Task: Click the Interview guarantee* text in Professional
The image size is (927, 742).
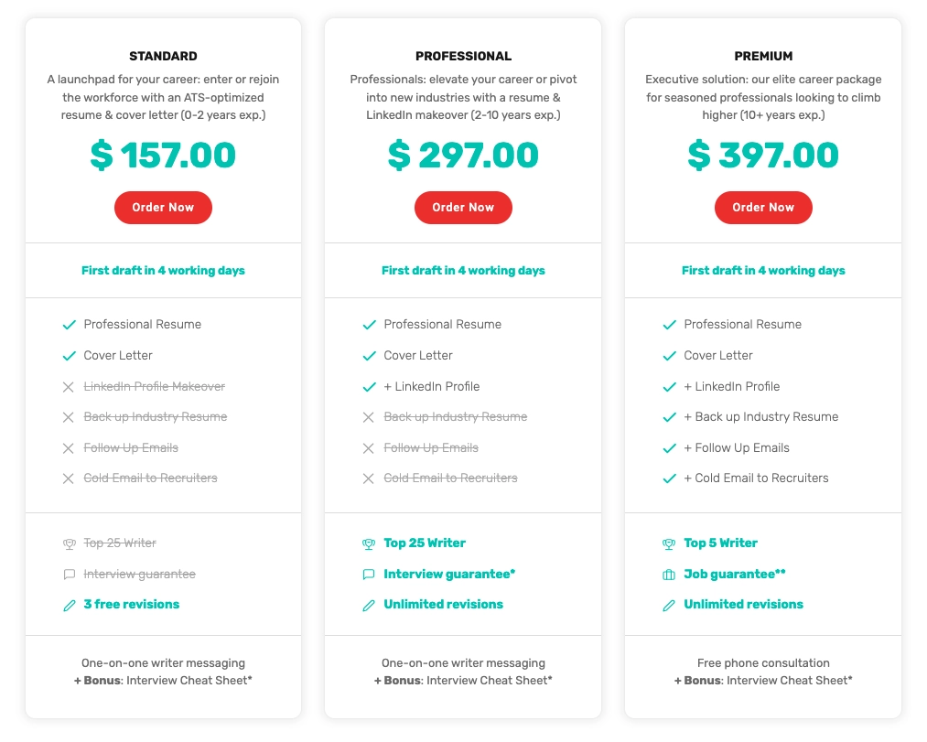Action: pyautogui.click(x=449, y=575)
